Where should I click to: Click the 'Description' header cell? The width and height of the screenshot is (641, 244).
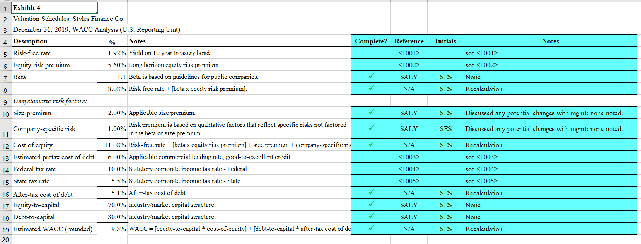55,41
